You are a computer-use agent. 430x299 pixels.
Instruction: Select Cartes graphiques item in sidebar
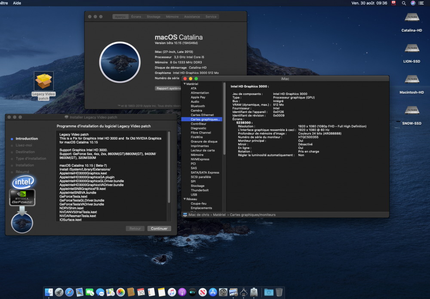(202, 119)
